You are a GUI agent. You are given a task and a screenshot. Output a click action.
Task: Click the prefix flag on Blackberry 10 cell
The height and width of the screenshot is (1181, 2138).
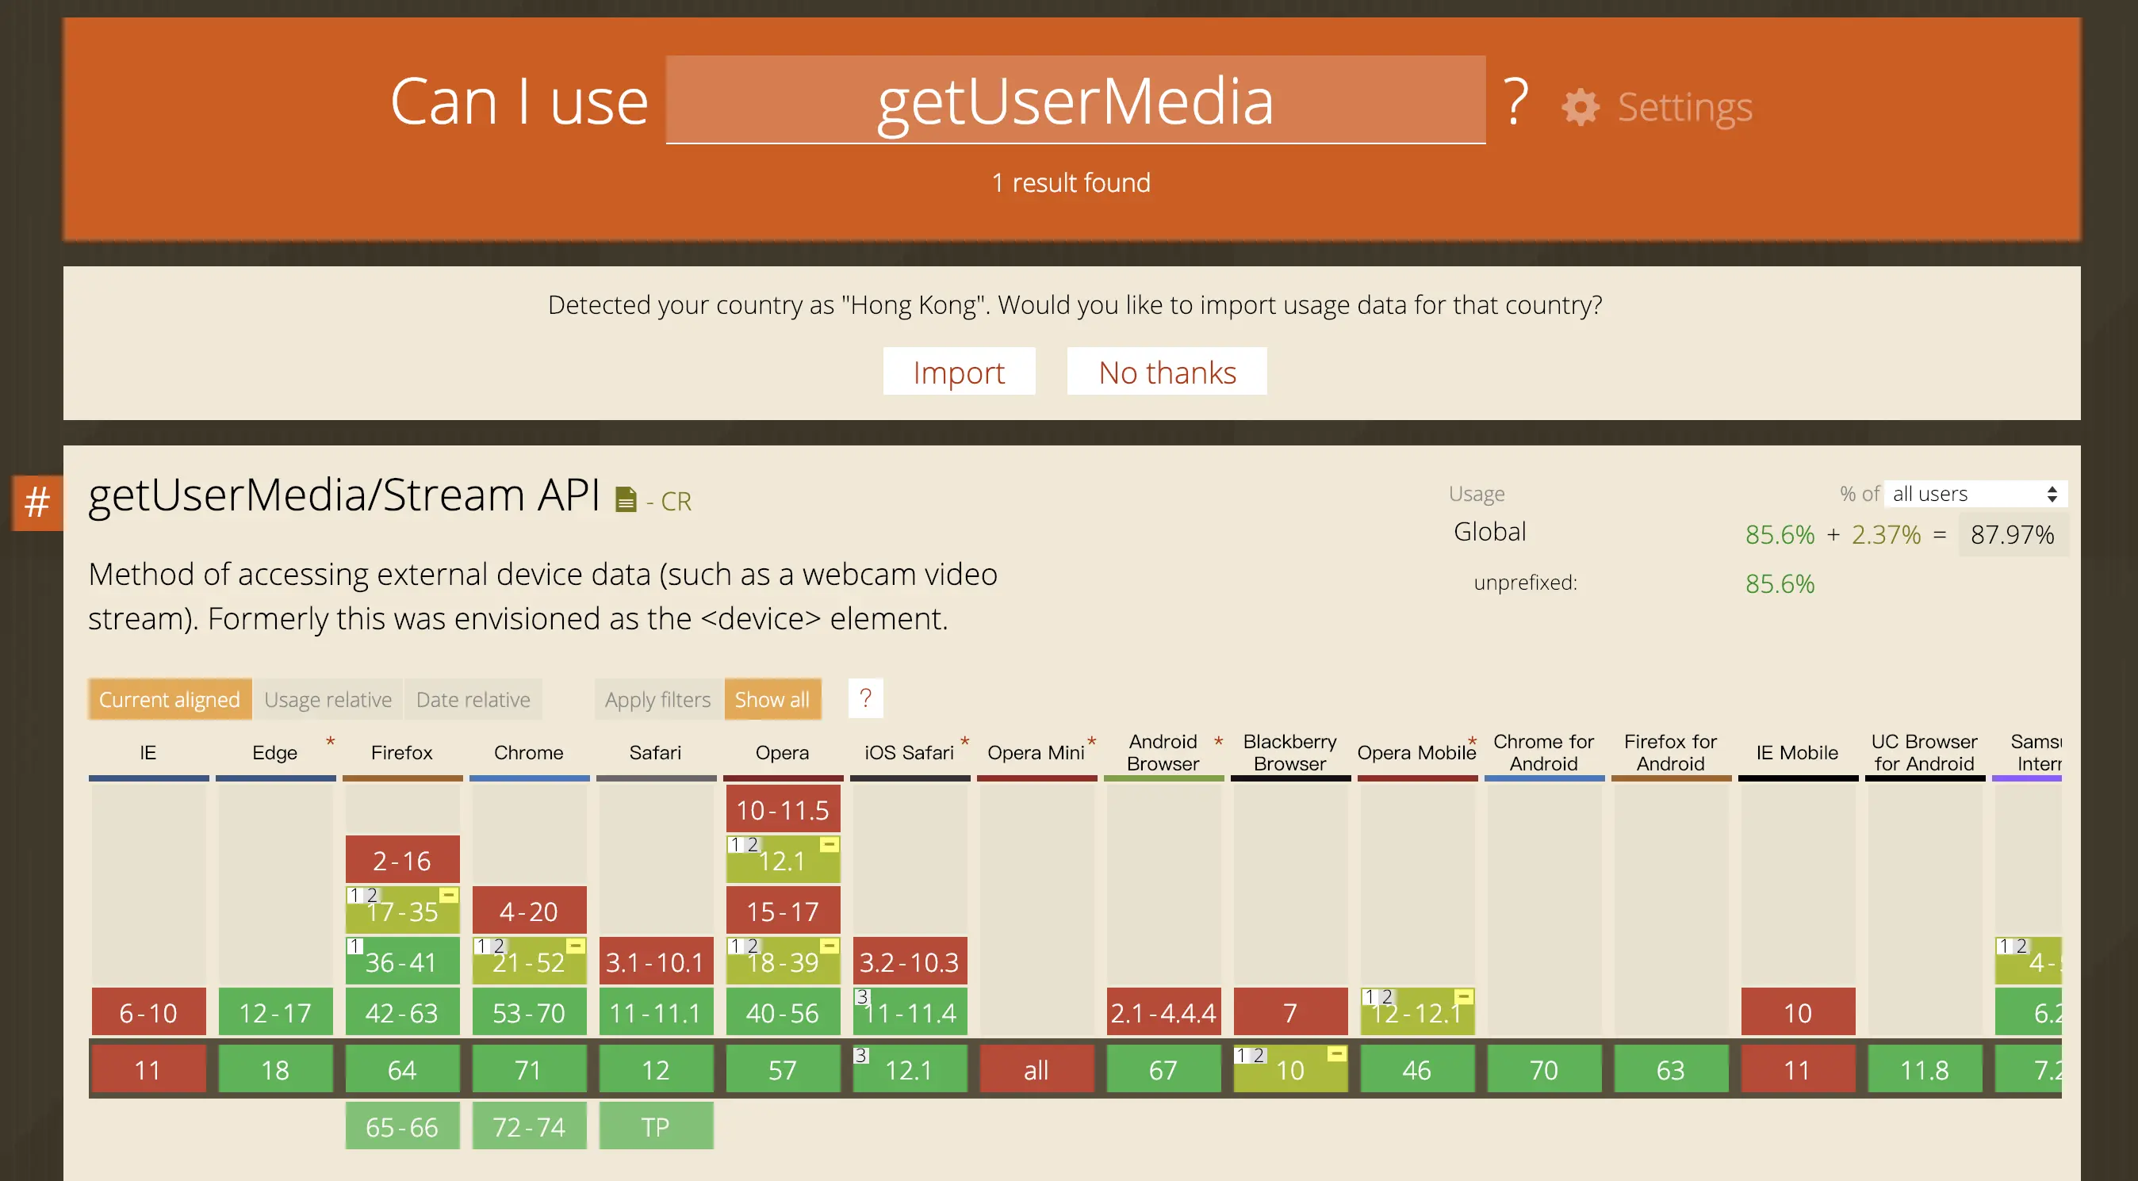1336,1054
